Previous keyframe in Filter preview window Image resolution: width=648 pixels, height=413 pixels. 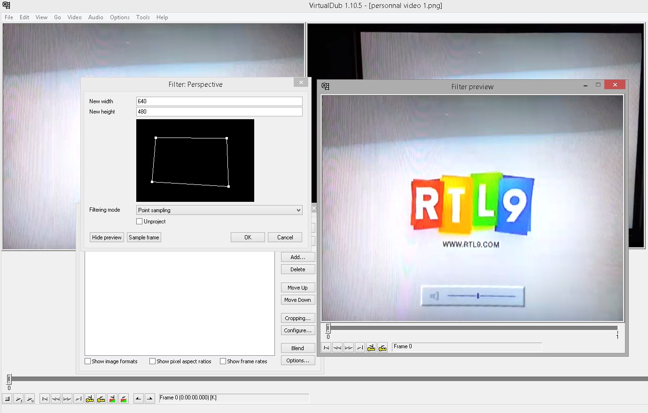(372, 348)
